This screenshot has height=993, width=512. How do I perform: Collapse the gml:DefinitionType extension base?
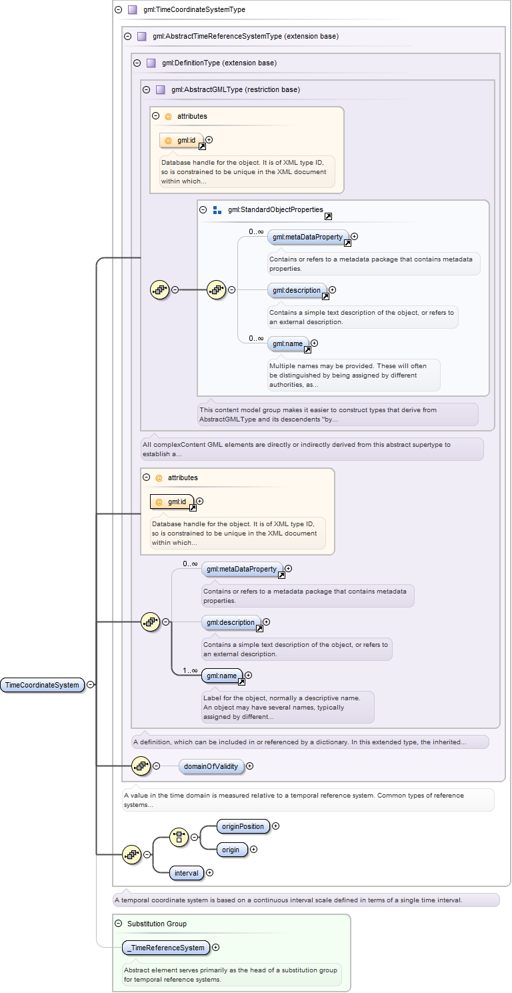[x=137, y=63]
